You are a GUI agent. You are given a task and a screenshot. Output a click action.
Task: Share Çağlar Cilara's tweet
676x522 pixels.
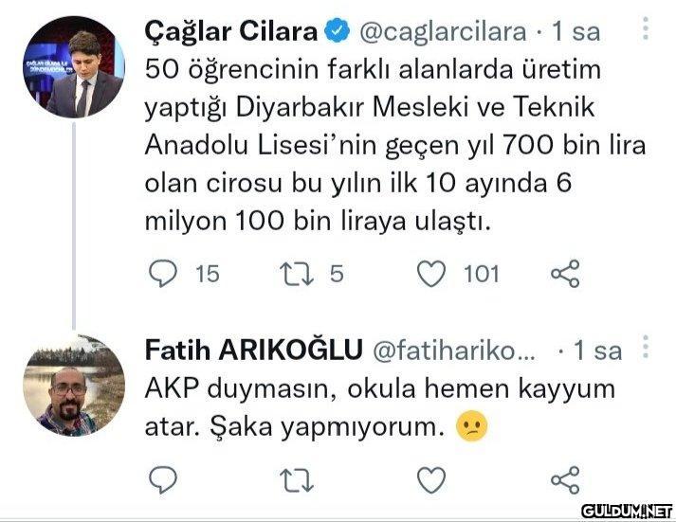(x=564, y=274)
